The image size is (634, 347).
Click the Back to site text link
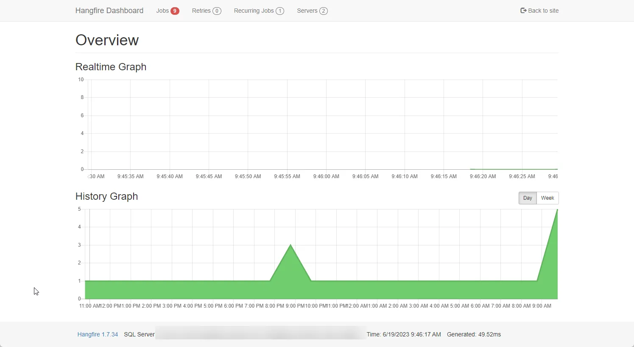(x=543, y=11)
